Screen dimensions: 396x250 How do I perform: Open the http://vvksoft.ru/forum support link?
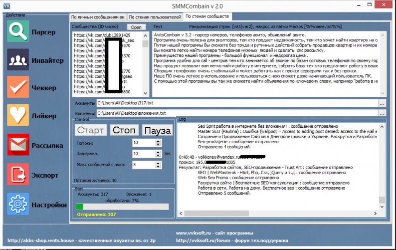point(232,241)
